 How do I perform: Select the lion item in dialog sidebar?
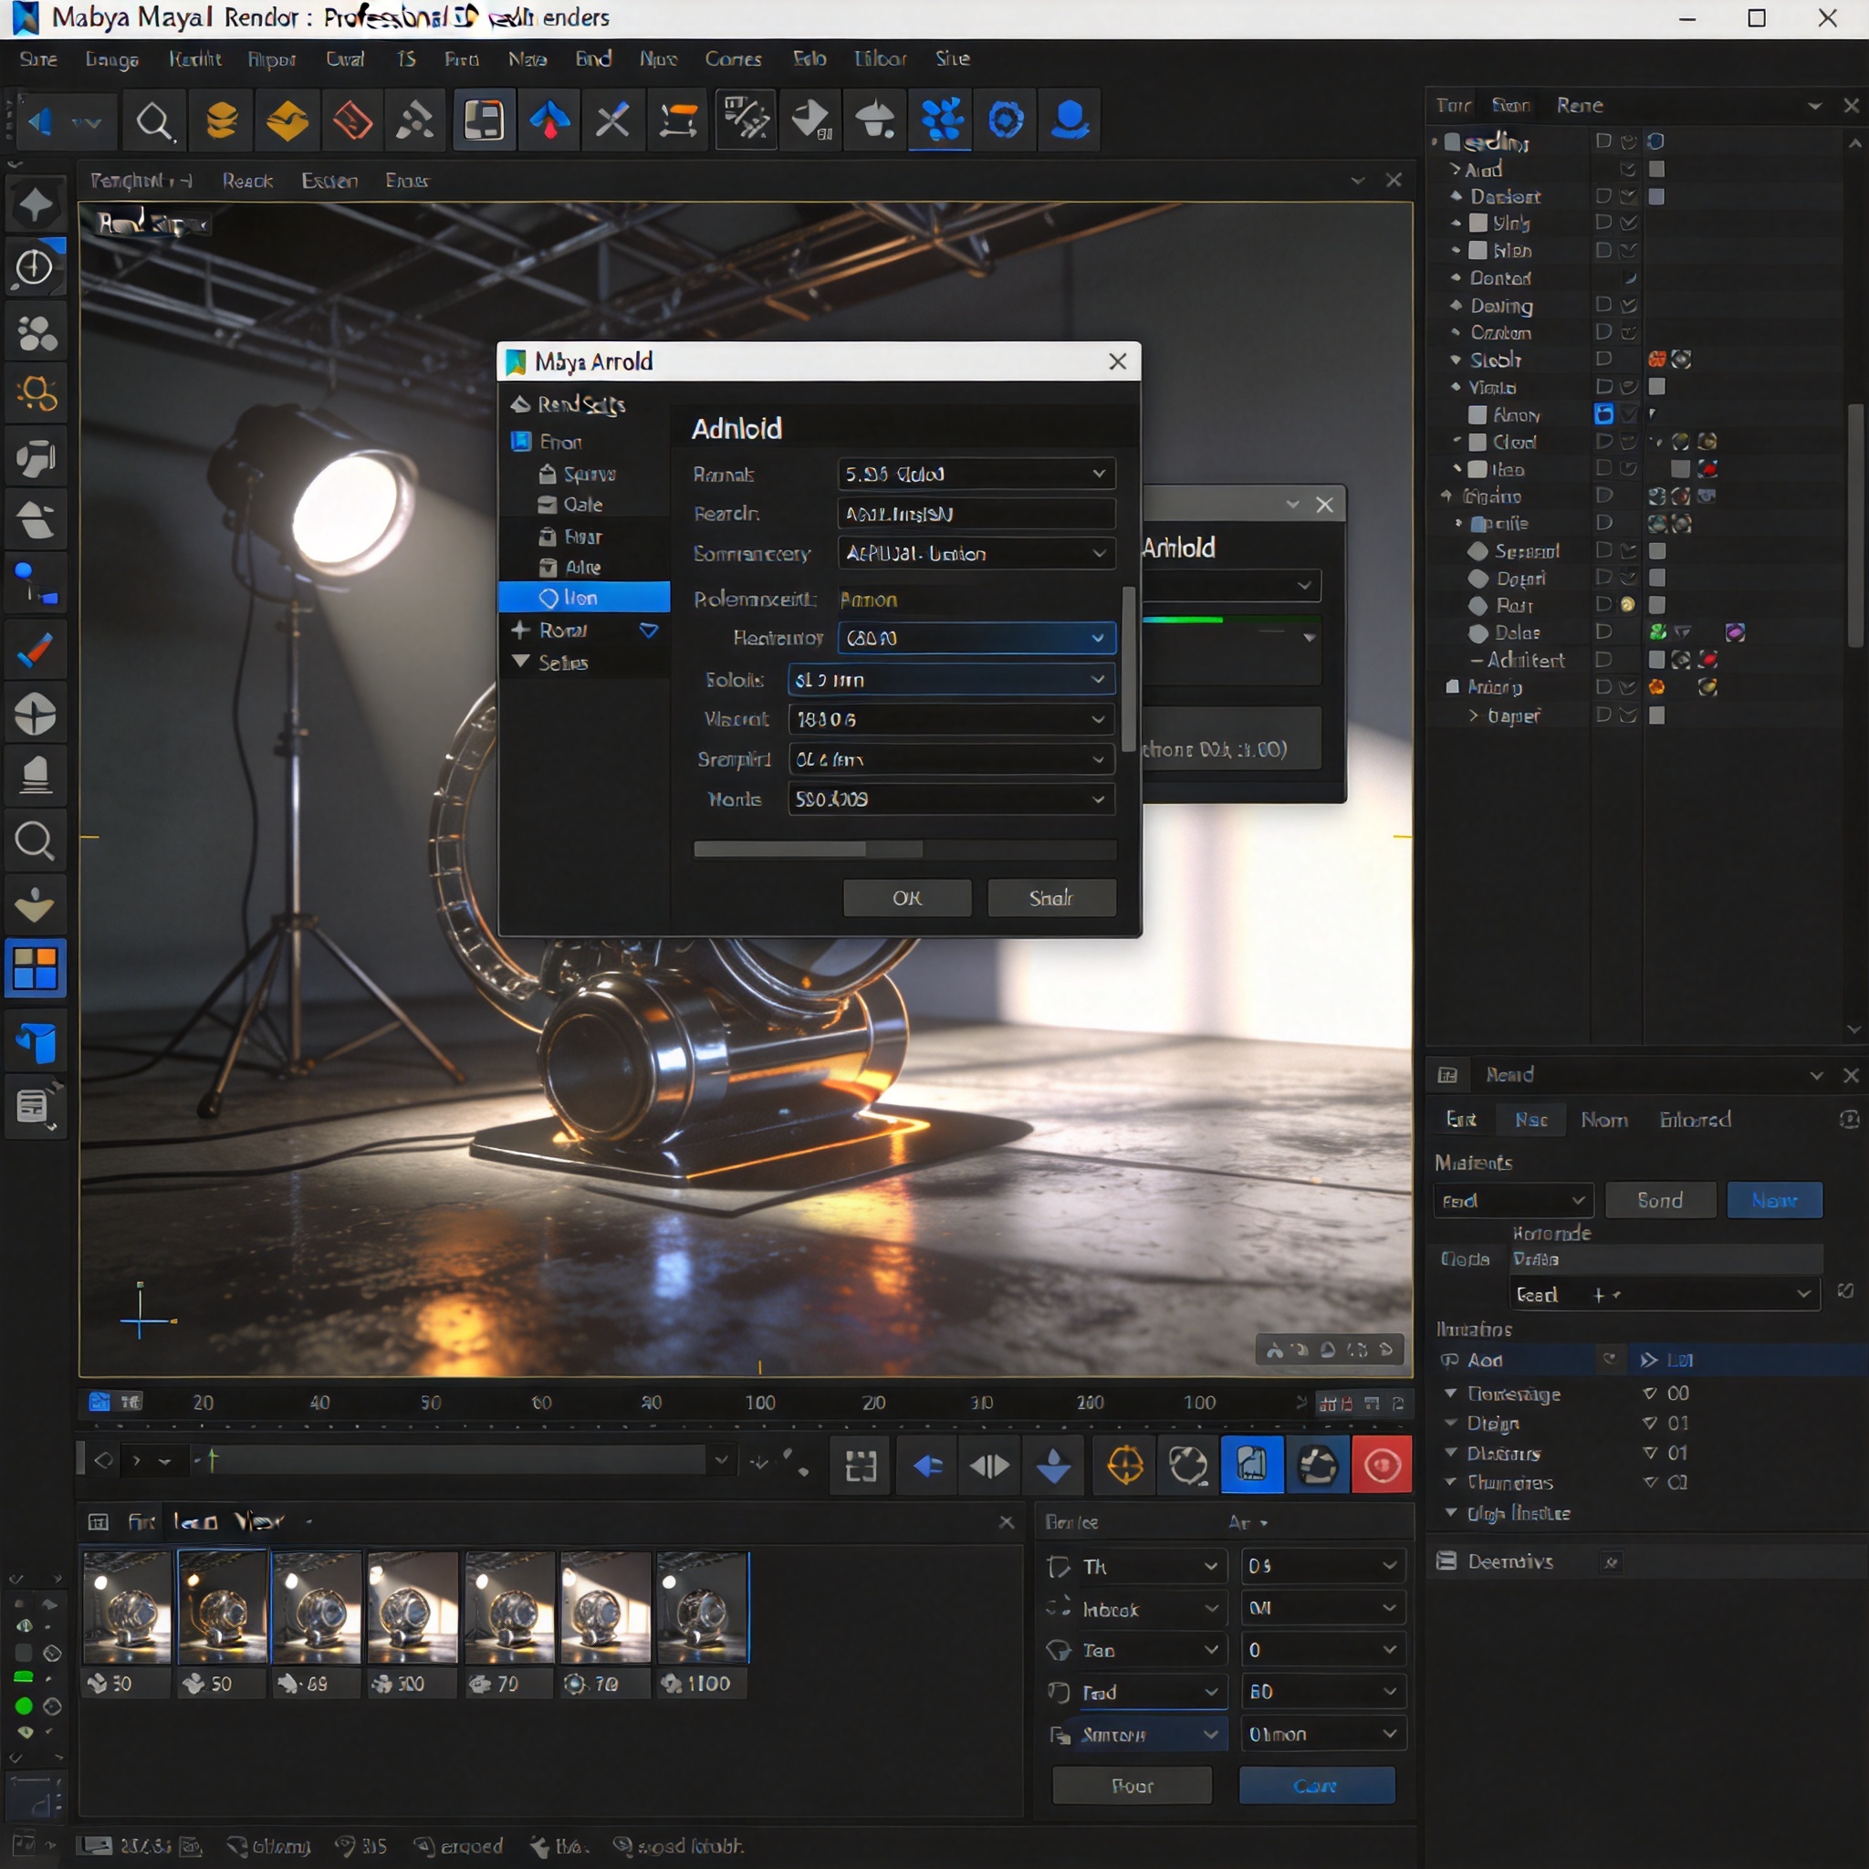pyautogui.click(x=583, y=597)
